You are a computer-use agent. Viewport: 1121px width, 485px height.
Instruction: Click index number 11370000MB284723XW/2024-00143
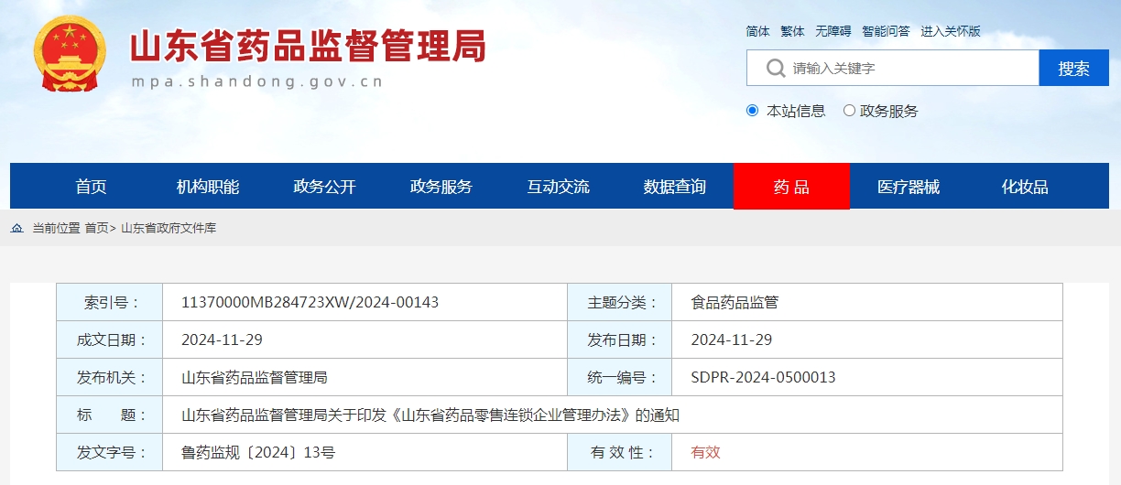click(310, 302)
